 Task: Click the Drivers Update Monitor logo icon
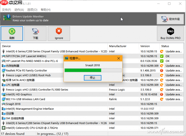click(7, 18)
